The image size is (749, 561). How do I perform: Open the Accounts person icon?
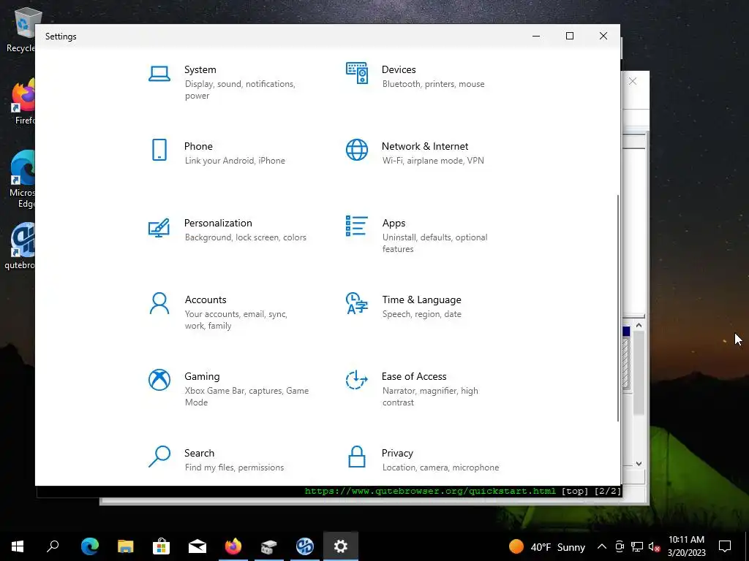(159, 303)
